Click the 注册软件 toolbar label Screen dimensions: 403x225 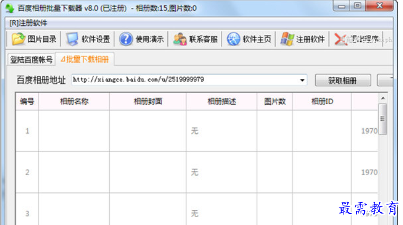(x=310, y=39)
